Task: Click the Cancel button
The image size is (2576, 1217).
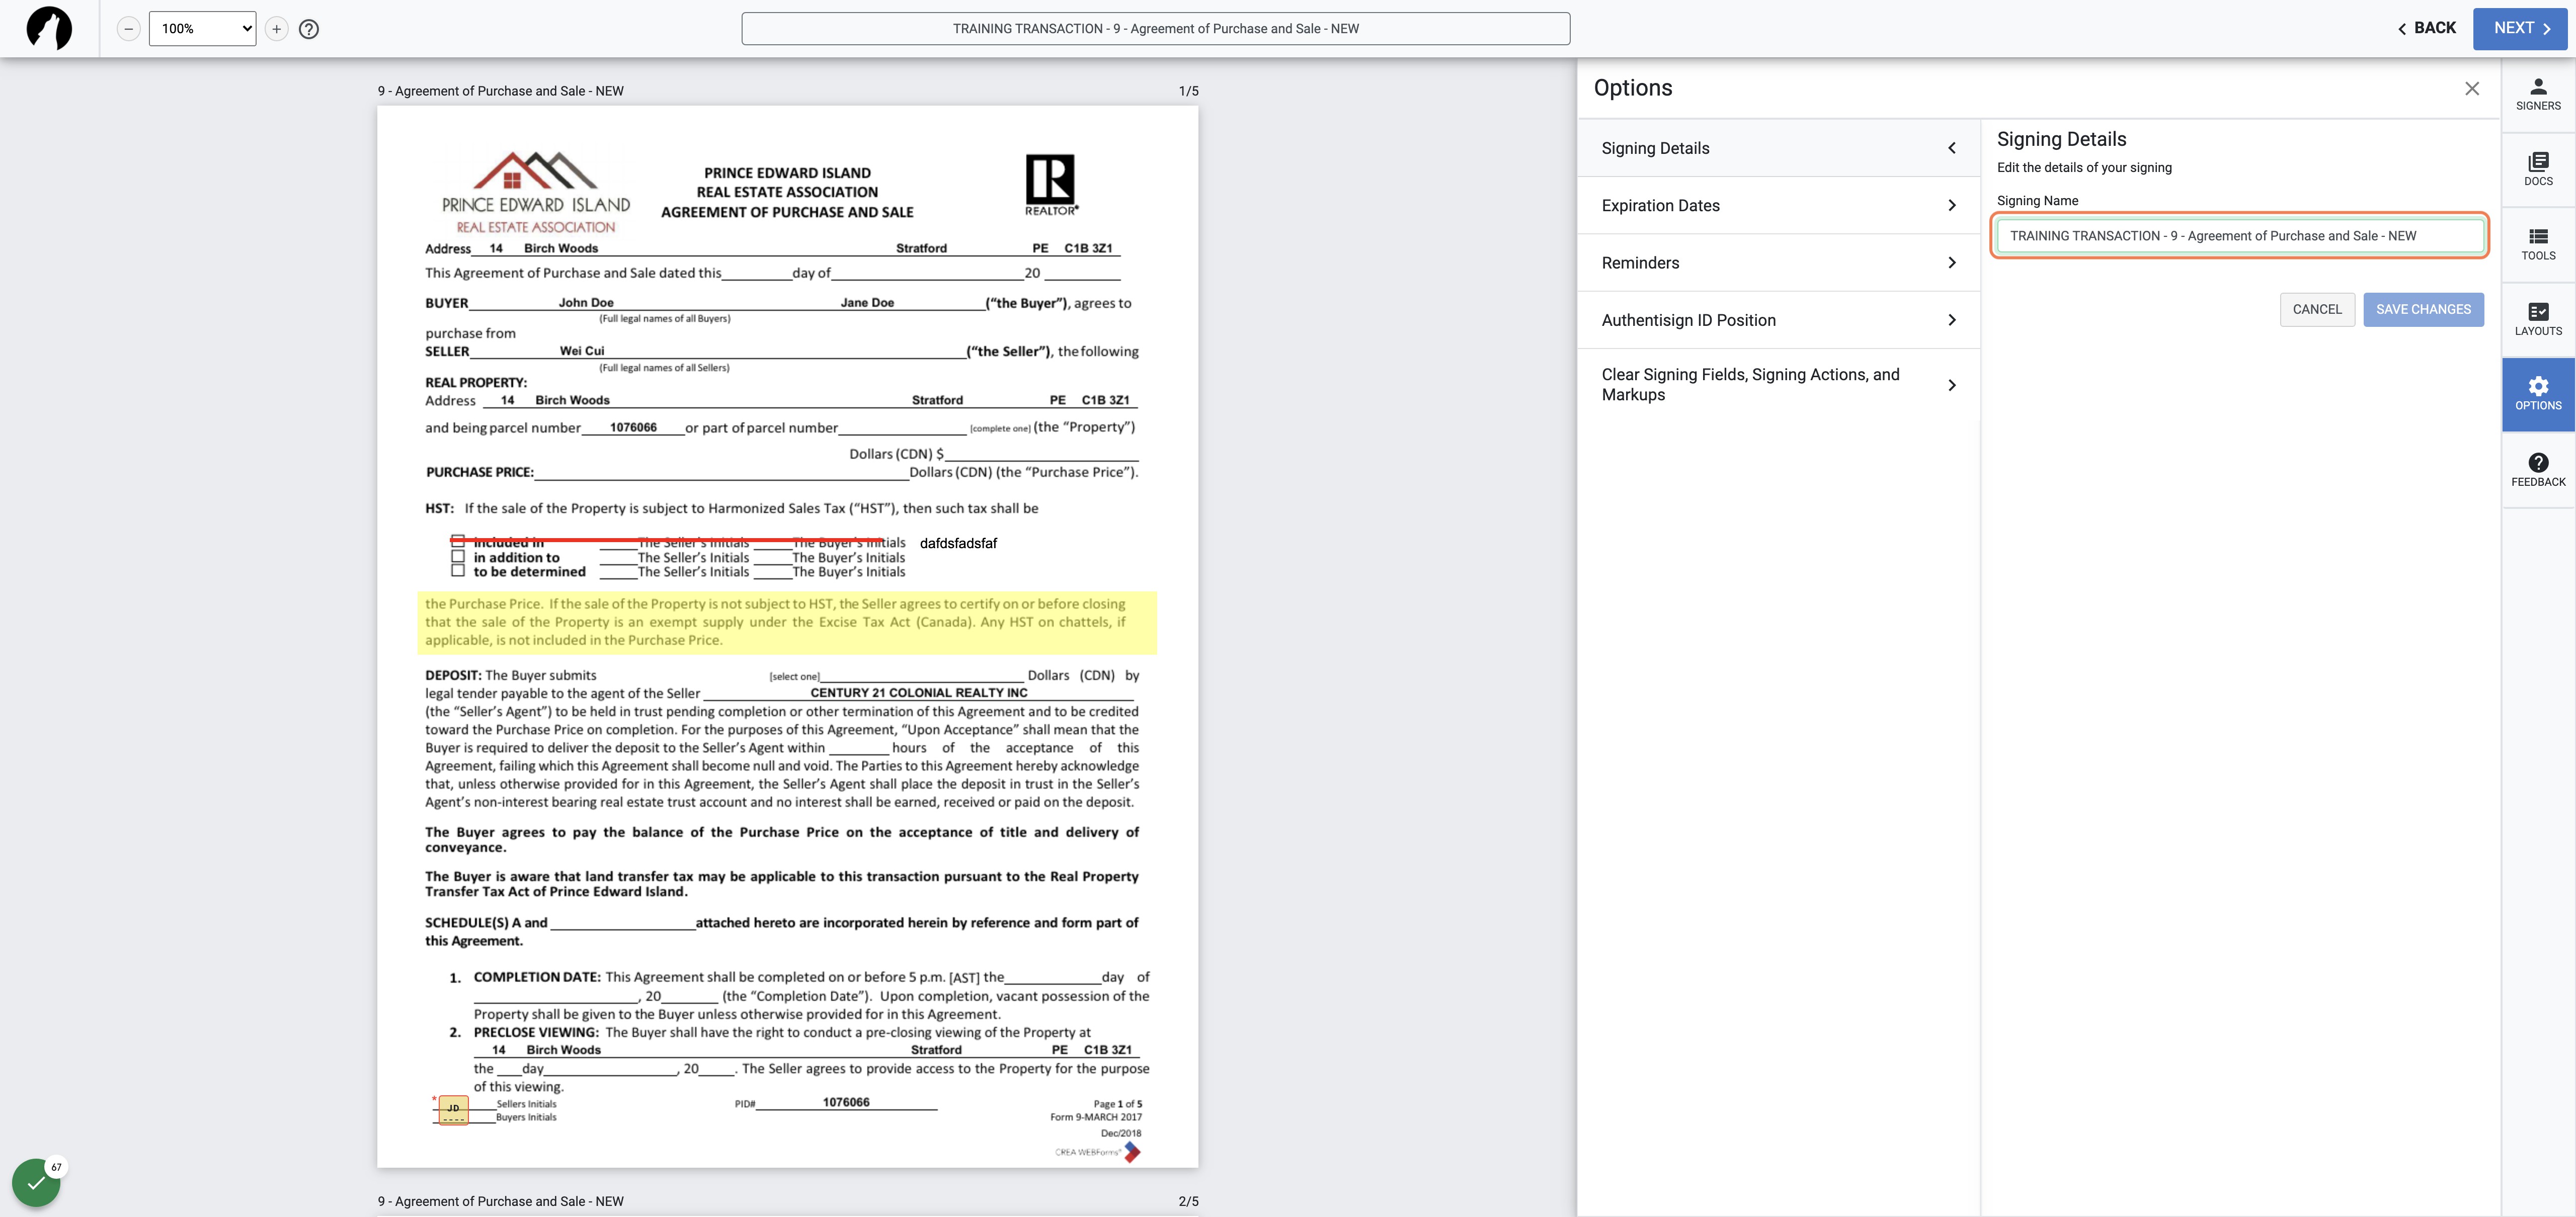Action: point(2317,310)
